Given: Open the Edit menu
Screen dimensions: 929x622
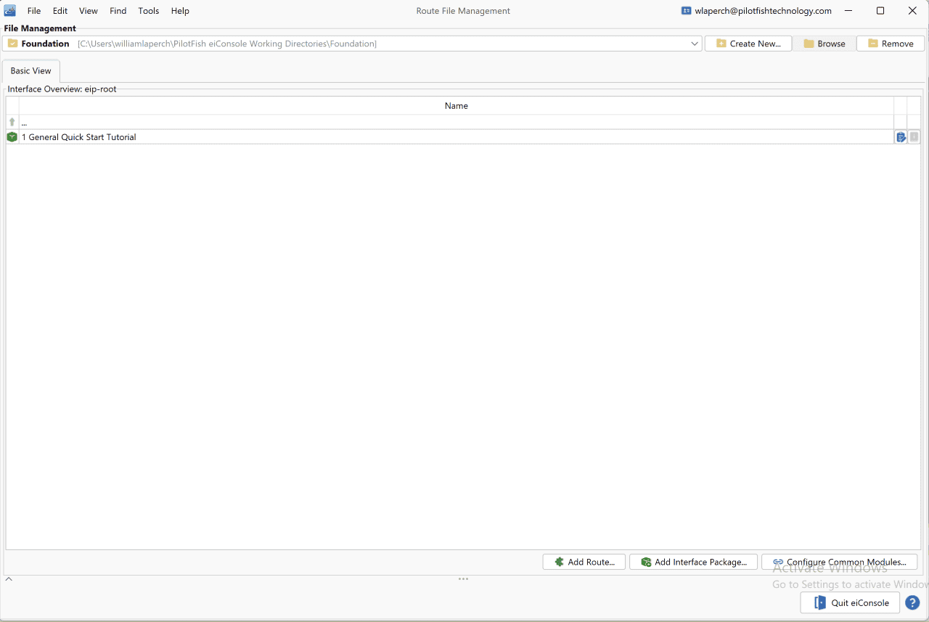Looking at the screenshot, I should click(60, 11).
